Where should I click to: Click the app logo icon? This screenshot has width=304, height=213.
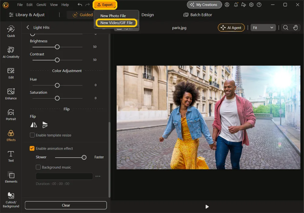(x=5, y=5)
